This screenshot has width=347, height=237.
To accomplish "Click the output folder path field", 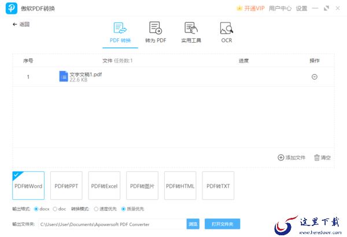I will [112, 224].
